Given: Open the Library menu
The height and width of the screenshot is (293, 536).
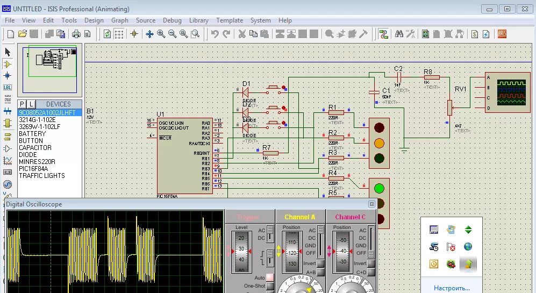Looking at the screenshot, I should (x=198, y=20).
